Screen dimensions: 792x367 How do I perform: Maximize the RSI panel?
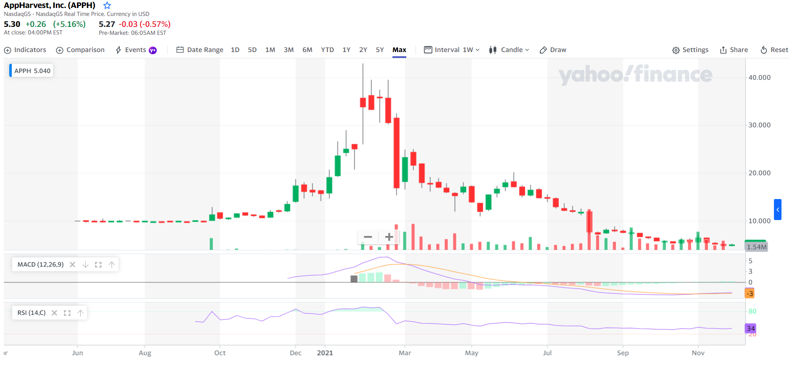67,313
